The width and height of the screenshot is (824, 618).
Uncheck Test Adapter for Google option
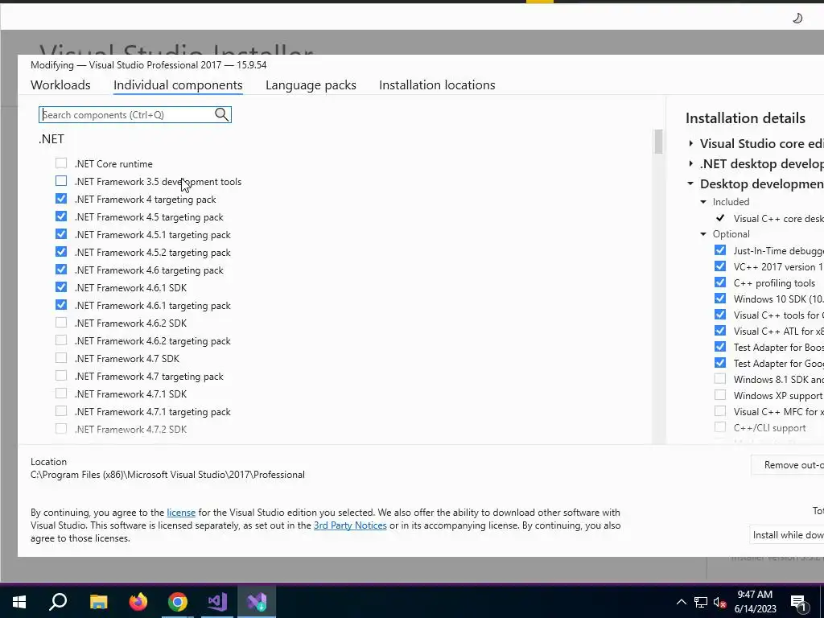720,363
